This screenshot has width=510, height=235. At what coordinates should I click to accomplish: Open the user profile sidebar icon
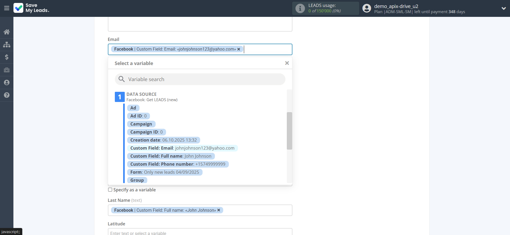tap(7, 82)
